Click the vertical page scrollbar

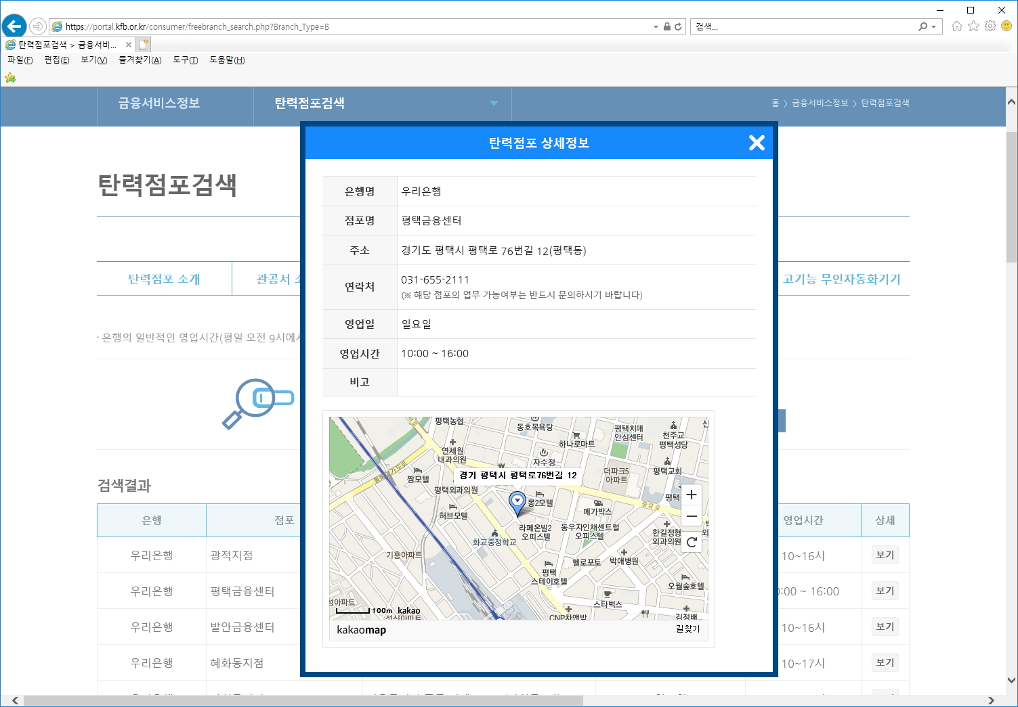tap(1011, 196)
